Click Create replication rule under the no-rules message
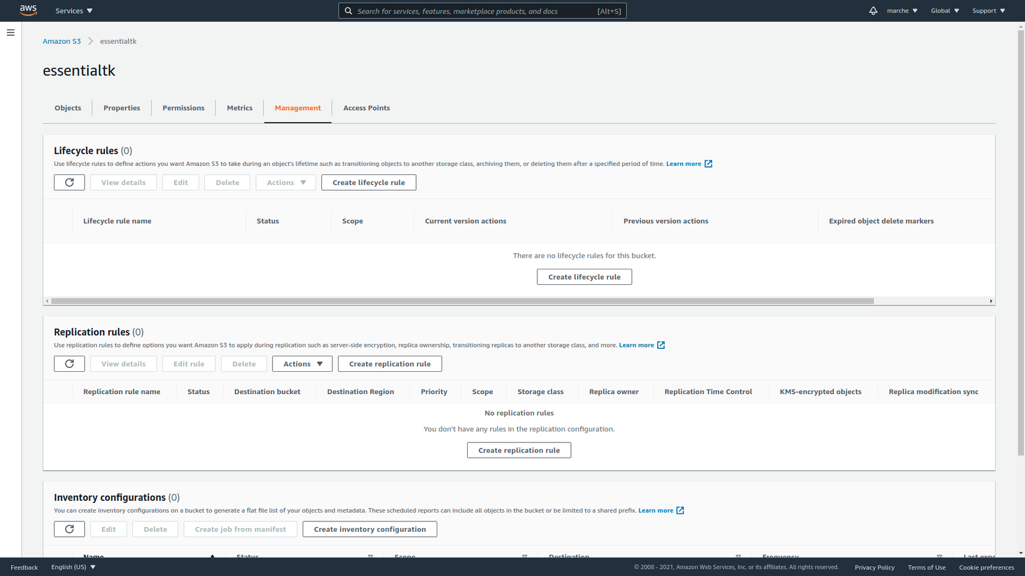1025x576 pixels. 519,450
